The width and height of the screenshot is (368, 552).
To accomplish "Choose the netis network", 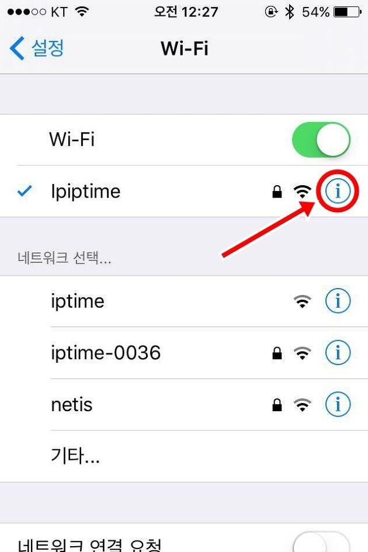I will (x=184, y=404).
